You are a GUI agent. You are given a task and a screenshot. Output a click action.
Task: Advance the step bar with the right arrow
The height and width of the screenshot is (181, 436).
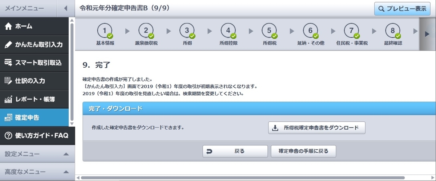pyautogui.click(x=427, y=34)
